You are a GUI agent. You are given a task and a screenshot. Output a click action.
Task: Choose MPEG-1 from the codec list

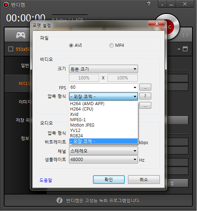(103, 120)
